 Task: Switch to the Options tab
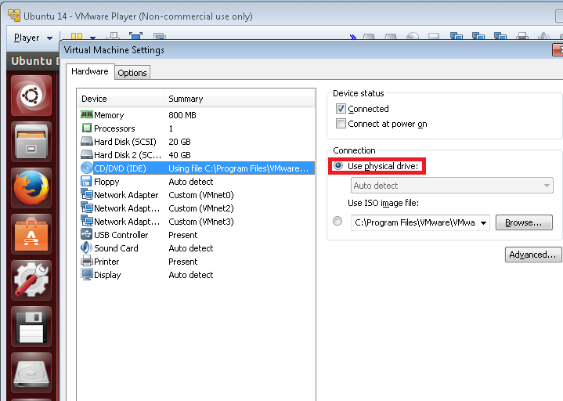click(132, 73)
